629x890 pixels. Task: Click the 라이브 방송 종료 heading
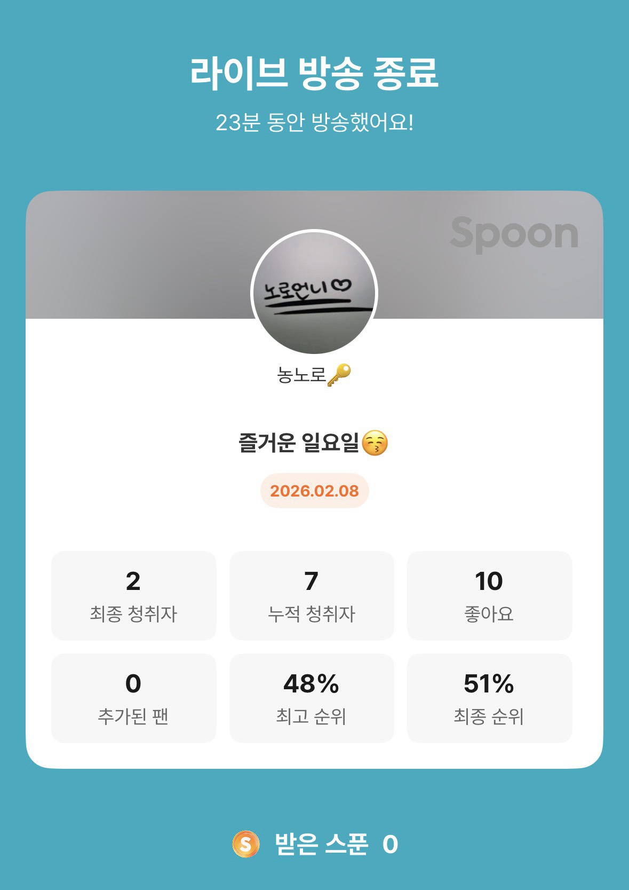click(314, 73)
